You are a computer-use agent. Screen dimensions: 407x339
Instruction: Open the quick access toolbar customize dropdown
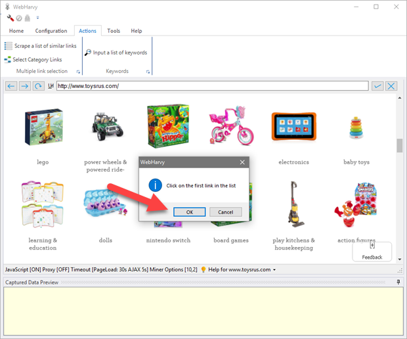tap(37, 18)
